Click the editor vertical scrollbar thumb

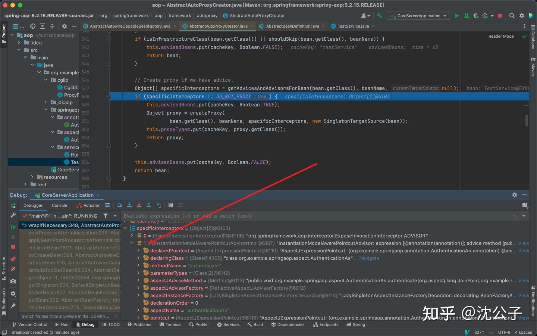(527, 121)
